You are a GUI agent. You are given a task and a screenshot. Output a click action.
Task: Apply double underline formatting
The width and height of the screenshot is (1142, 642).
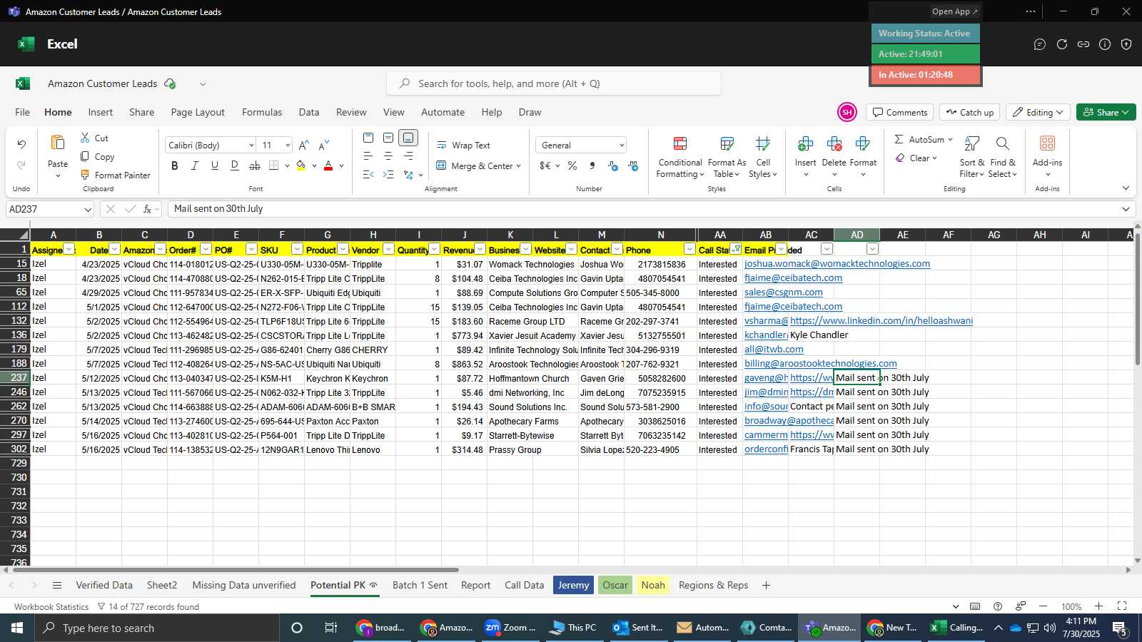[x=235, y=165]
